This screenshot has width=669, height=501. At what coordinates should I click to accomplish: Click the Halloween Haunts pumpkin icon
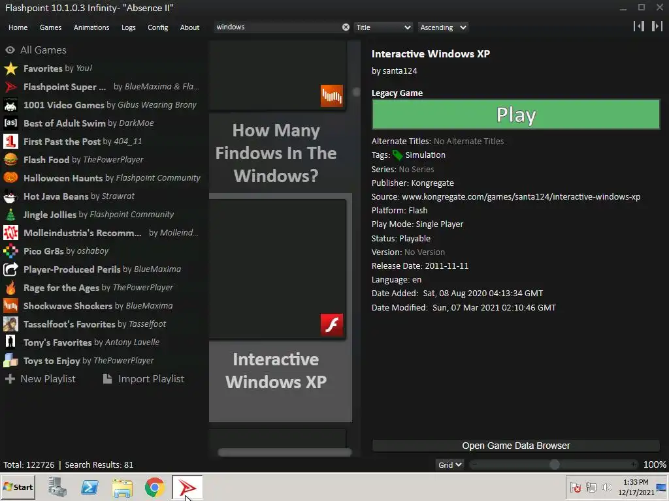[x=10, y=178]
